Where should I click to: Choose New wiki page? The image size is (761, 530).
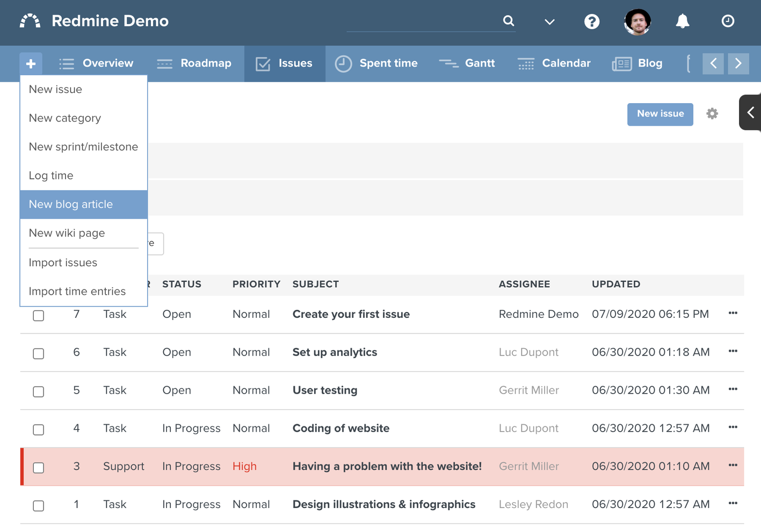[84, 233]
